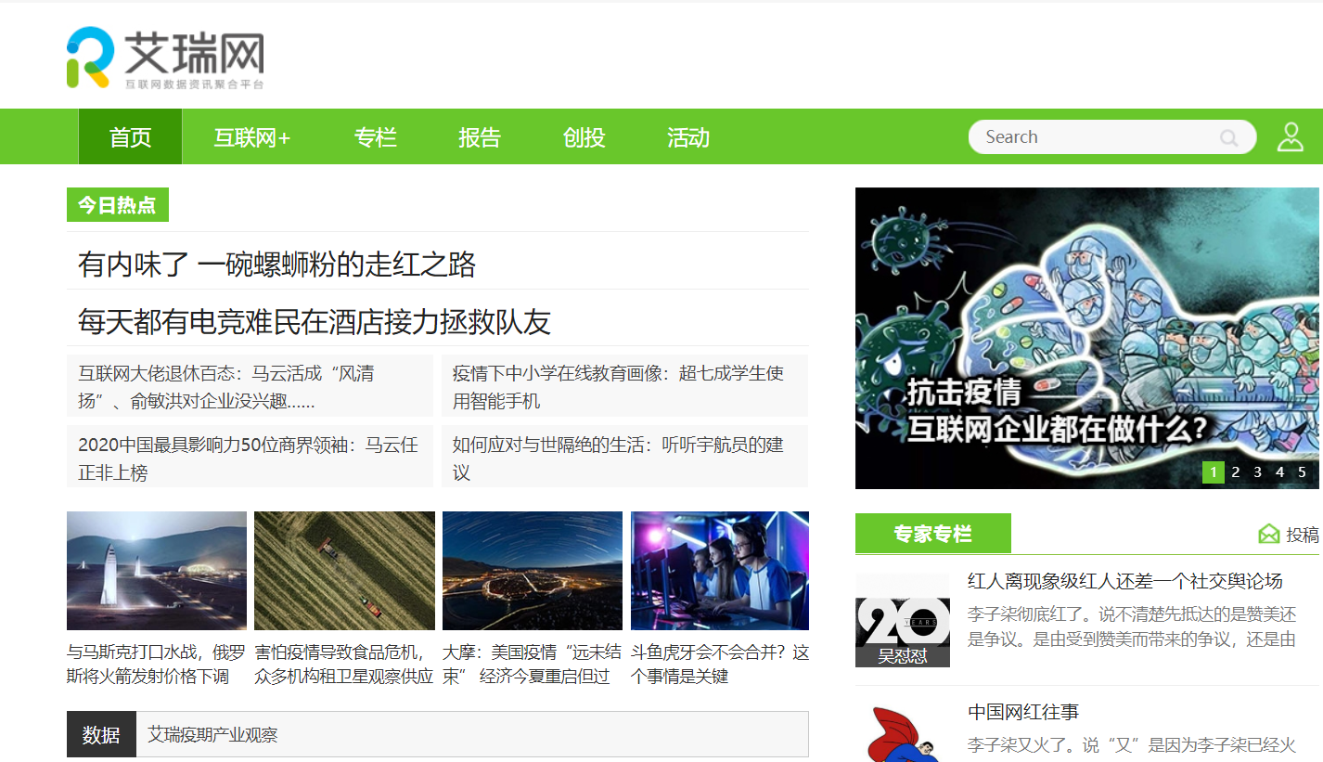Open caption 与马斯克打口水战

(x=156, y=665)
